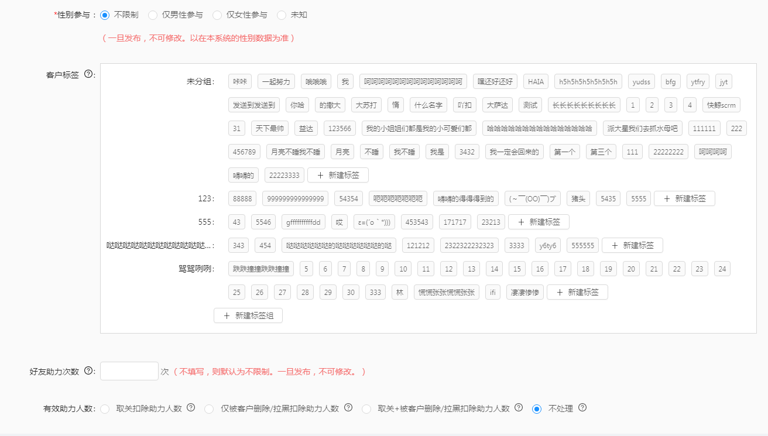Open help icon next to 好友助力次数

[88, 371]
